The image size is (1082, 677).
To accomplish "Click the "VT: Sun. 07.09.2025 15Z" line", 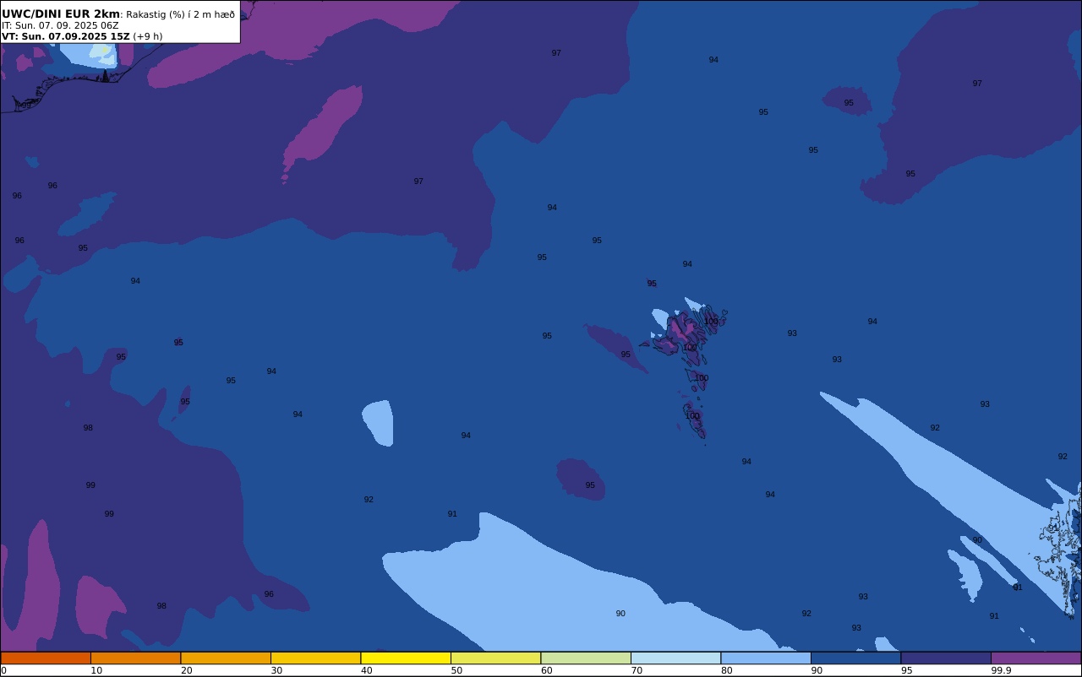I will tap(66, 36).
